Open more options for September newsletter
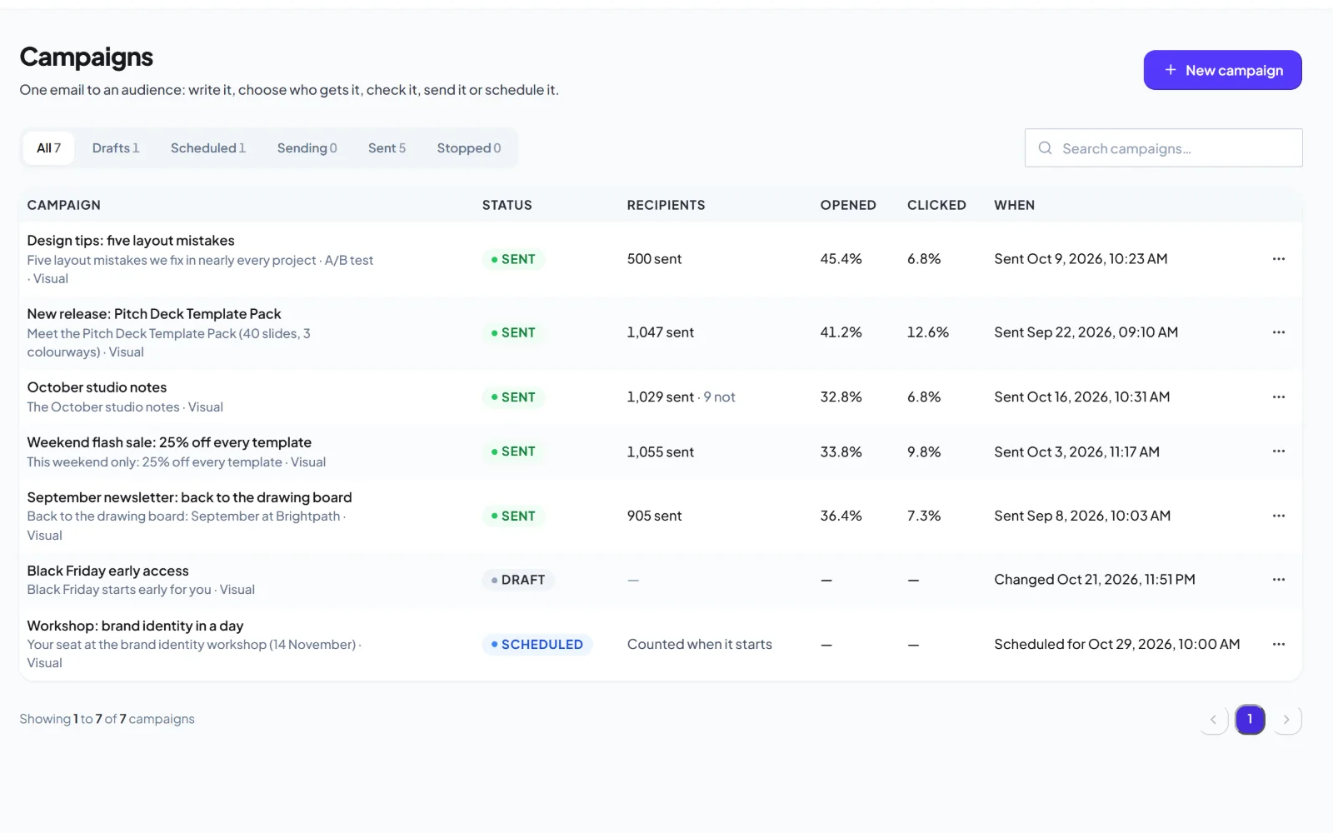 click(x=1278, y=516)
